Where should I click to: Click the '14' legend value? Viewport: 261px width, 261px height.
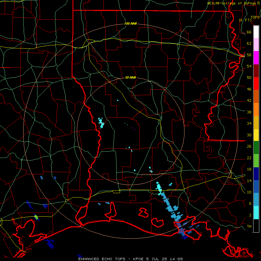249,181
